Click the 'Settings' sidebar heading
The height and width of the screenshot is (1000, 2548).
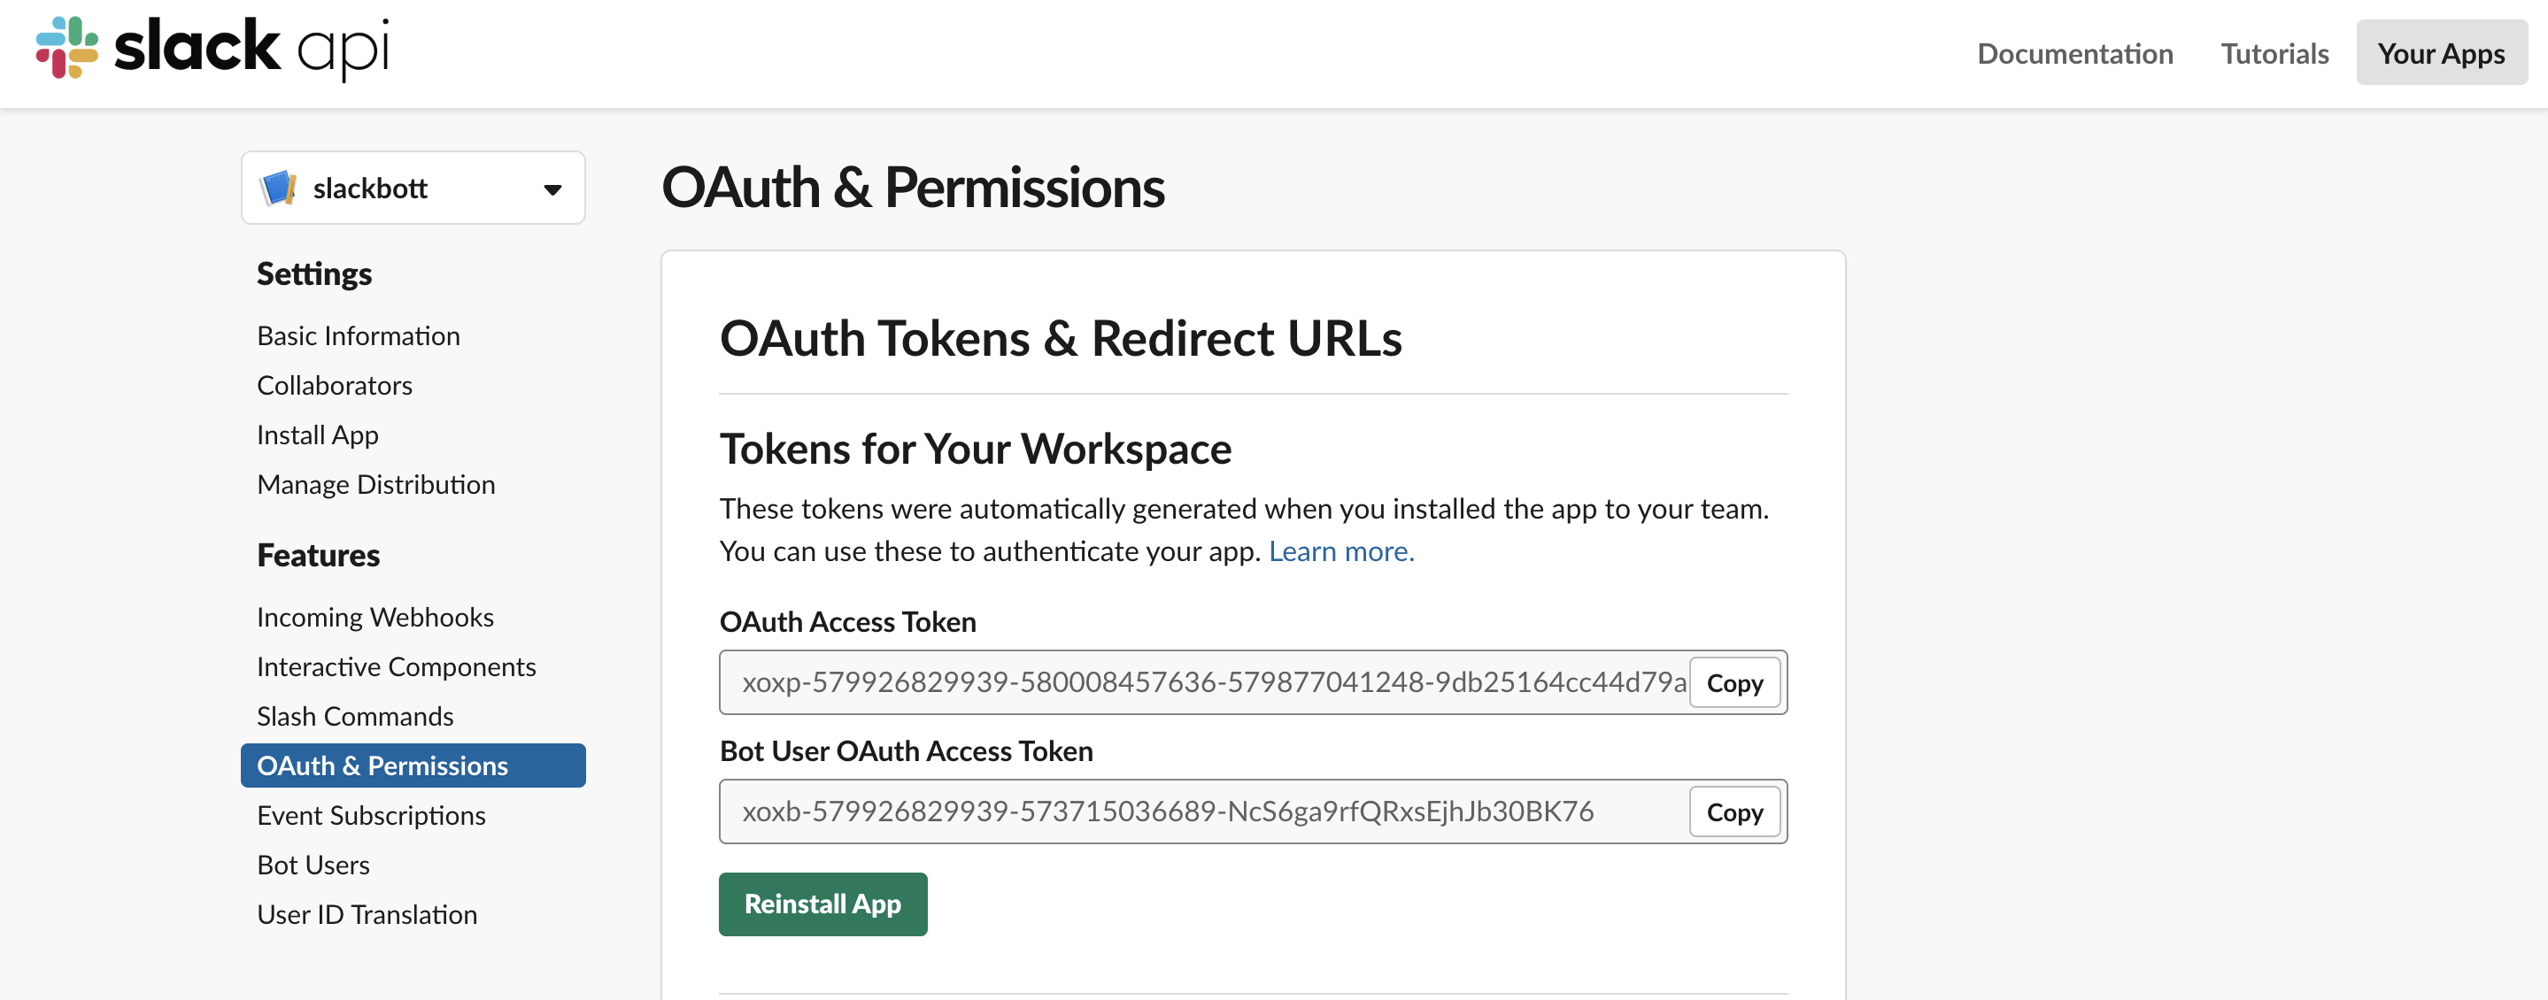click(313, 274)
